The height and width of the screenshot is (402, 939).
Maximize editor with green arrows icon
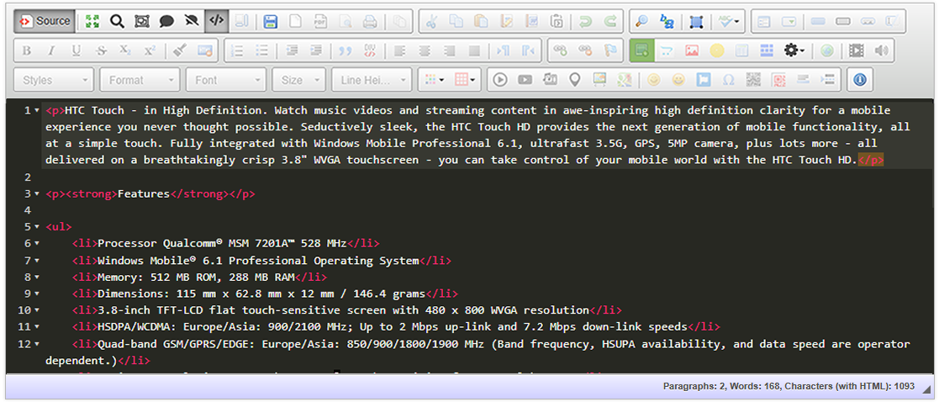click(x=92, y=21)
